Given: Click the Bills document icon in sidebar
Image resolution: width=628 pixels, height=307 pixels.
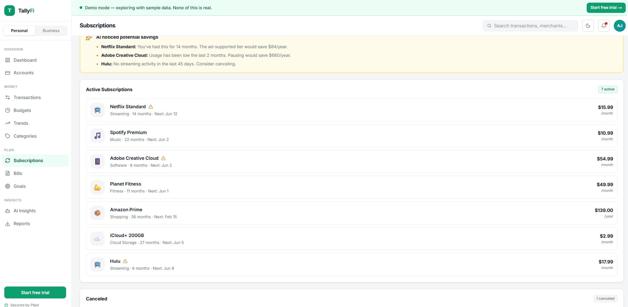Looking at the screenshot, I should point(8,173).
